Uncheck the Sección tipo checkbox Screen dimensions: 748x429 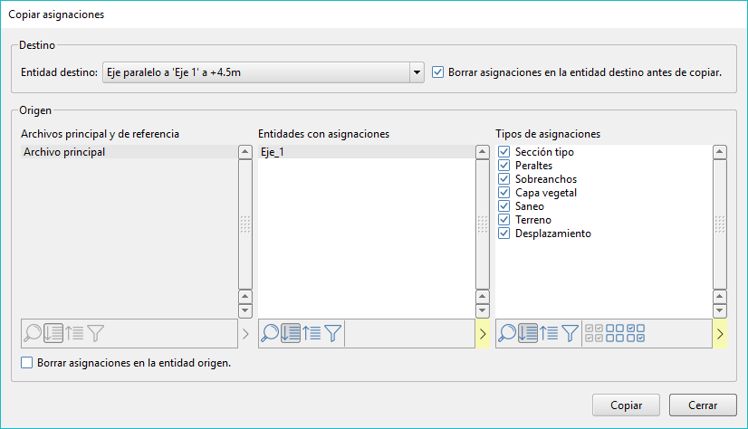504,152
